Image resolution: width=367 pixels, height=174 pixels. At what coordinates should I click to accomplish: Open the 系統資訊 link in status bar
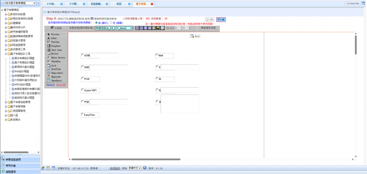pyautogui.click(x=115, y=168)
